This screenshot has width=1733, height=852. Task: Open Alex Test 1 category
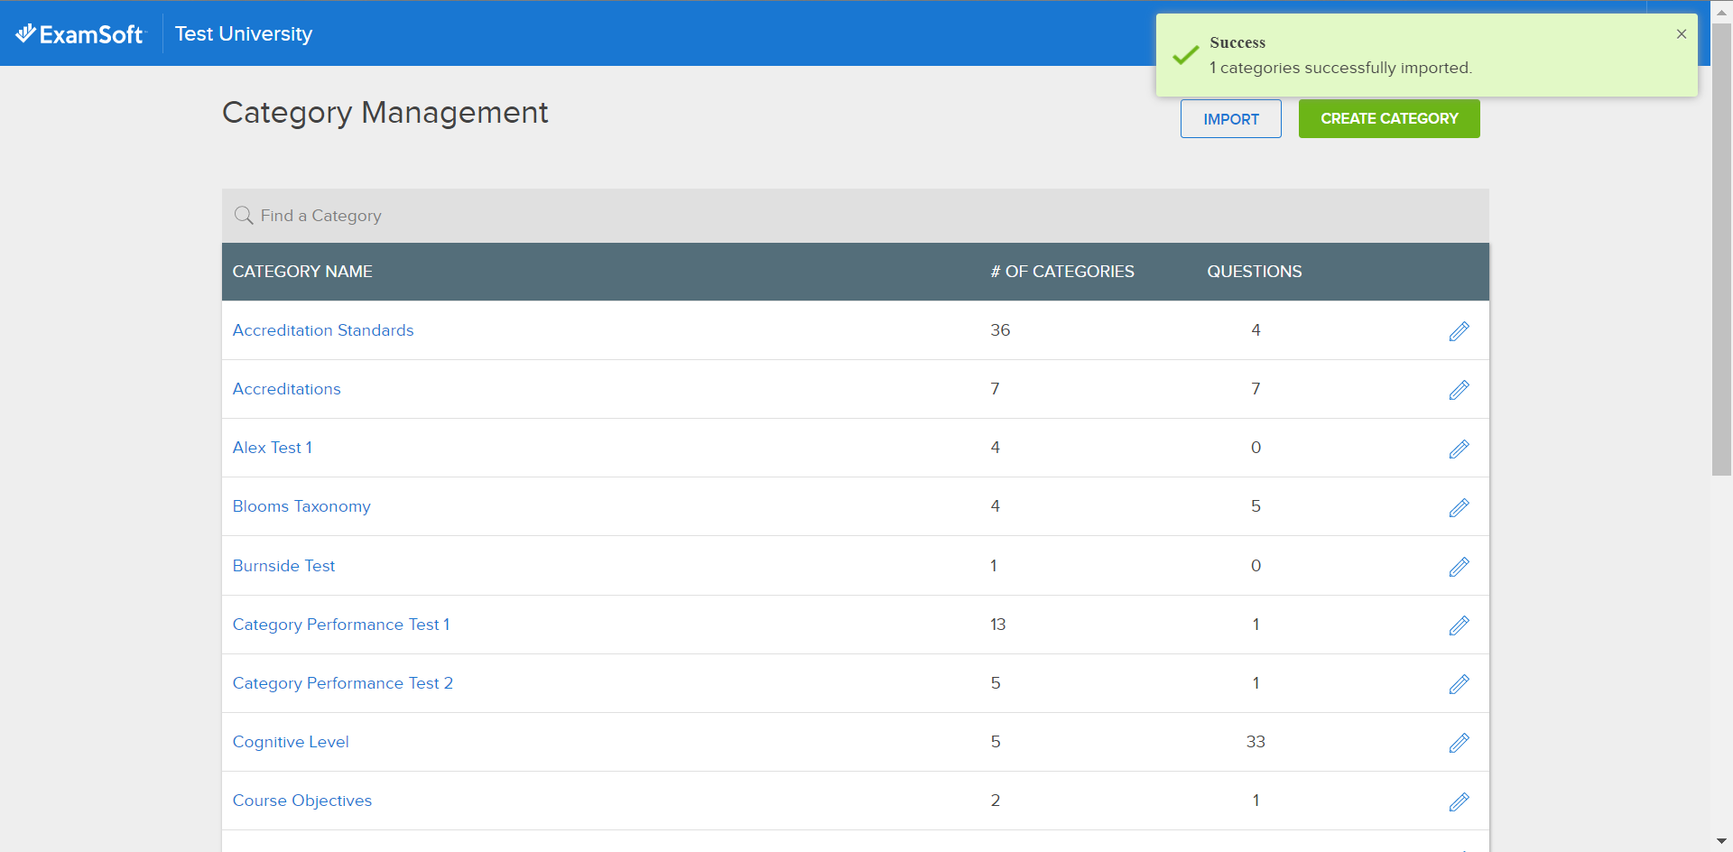tap(273, 448)
